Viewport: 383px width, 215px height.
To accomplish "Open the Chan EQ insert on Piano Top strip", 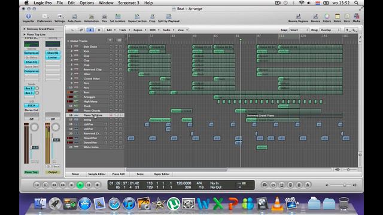I will [x=32, y=62].
